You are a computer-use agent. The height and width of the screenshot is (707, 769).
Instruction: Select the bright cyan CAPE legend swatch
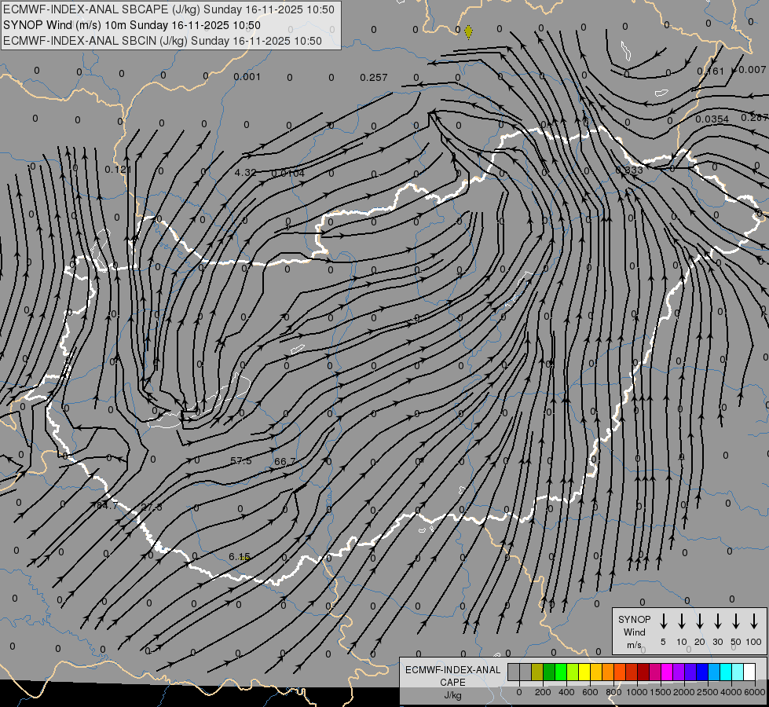pyautogui.click(x=725, y=672)
